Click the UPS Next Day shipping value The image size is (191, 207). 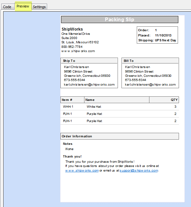pyautogui.click(x=165, y=40)
